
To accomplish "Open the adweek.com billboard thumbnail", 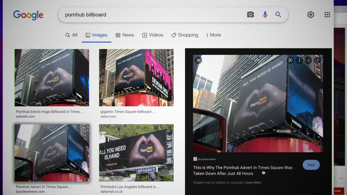I will tap(52, 77).
